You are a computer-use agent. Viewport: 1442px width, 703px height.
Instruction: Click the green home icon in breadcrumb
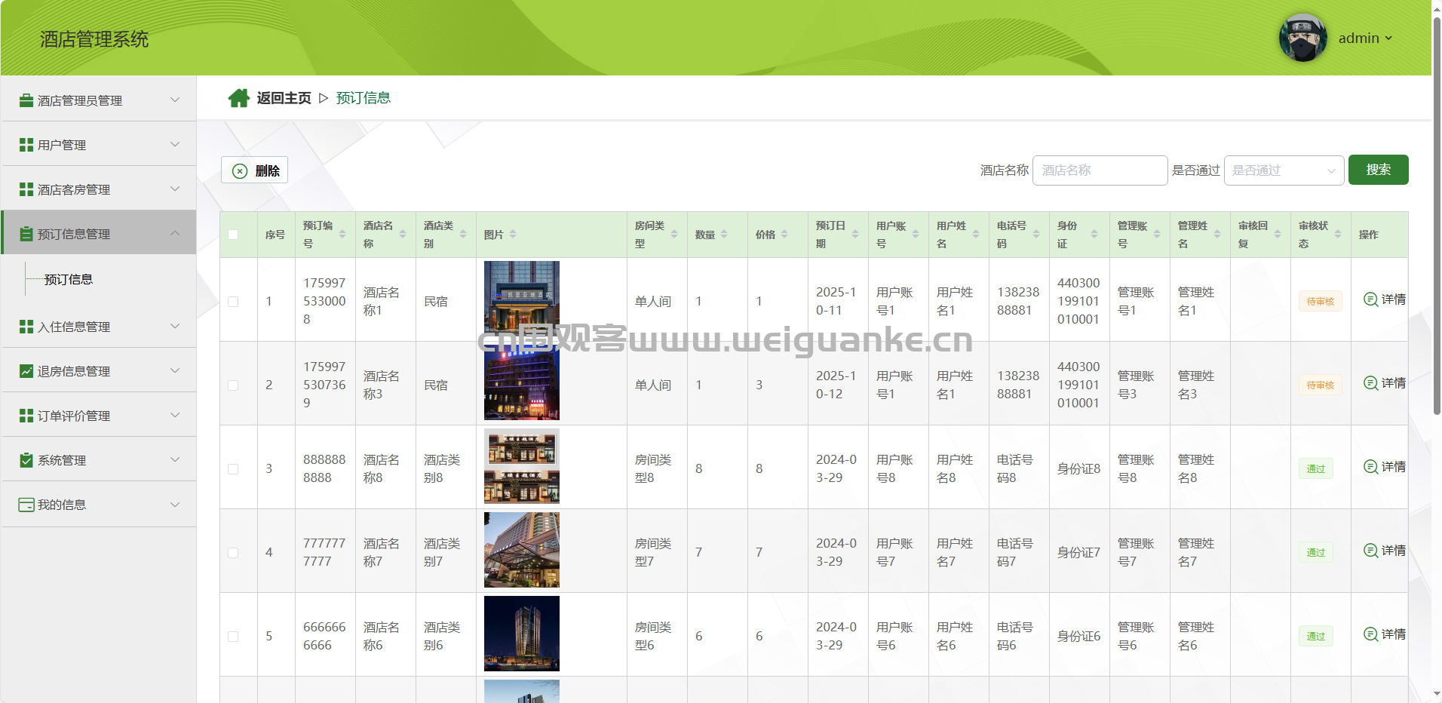(x=239, y=98)
